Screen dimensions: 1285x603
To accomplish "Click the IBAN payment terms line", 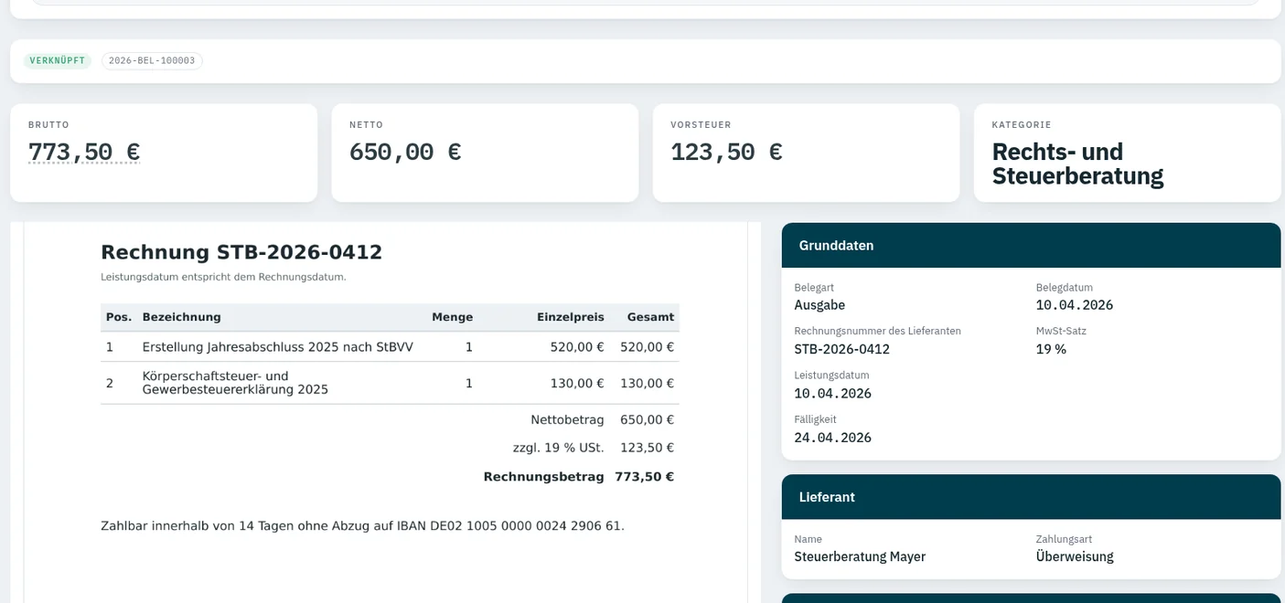I will point(362,526).
